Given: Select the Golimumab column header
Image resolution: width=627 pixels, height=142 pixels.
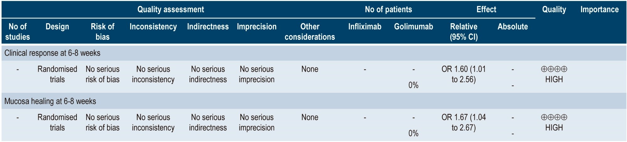Looking at the screenshot, I should (x=413, y=27).
